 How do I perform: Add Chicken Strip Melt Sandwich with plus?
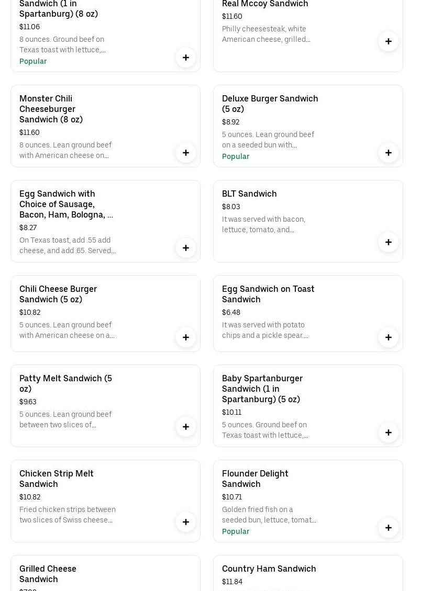[186, 522]
